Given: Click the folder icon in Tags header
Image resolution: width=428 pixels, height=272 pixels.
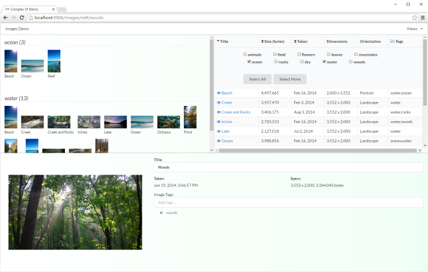Looking at the screenshot, I should [x=392, y=41].
